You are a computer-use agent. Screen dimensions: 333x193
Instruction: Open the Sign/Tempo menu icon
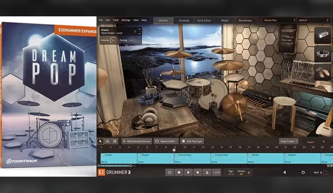point(249,173)
